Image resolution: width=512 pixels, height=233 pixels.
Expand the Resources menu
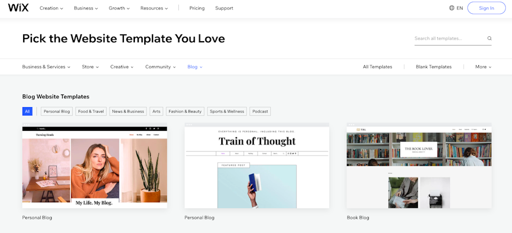click(154, 8)
